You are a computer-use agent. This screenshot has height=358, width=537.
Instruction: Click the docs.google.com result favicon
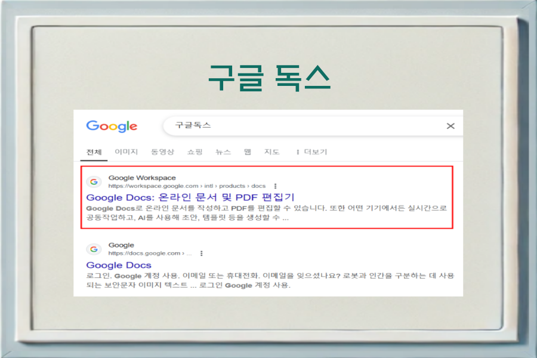click(94, 249)
